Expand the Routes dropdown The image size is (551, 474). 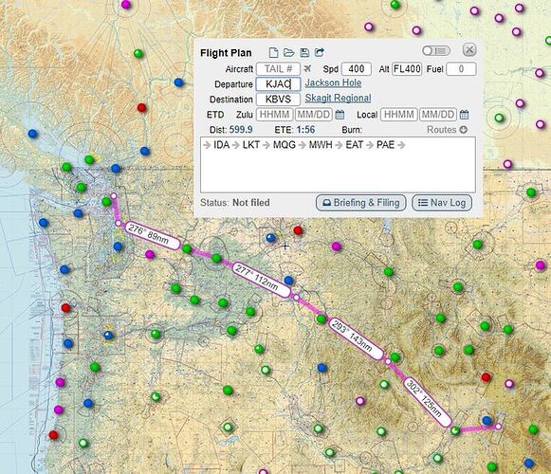[447, 130]
